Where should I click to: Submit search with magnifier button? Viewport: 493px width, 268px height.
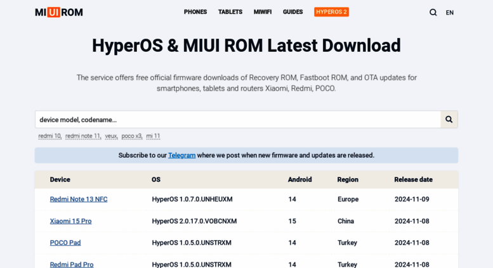[449, 119]
